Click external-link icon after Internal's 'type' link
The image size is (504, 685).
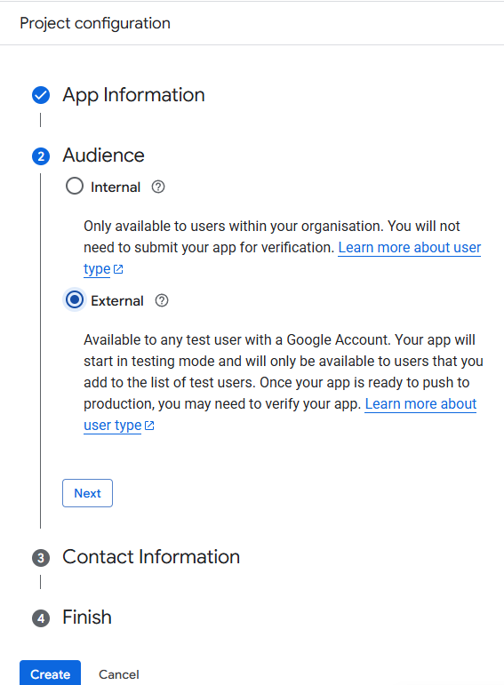pyautogui.click(x=118, y=269)
